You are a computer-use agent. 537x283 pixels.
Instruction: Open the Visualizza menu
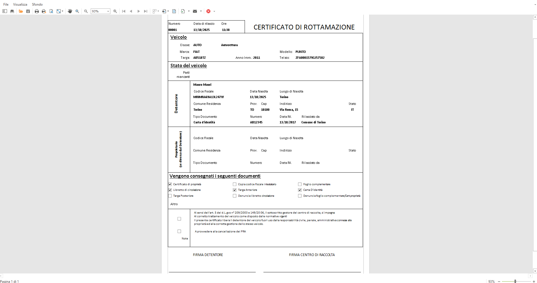pyautogui.click(x=20, y=4)
